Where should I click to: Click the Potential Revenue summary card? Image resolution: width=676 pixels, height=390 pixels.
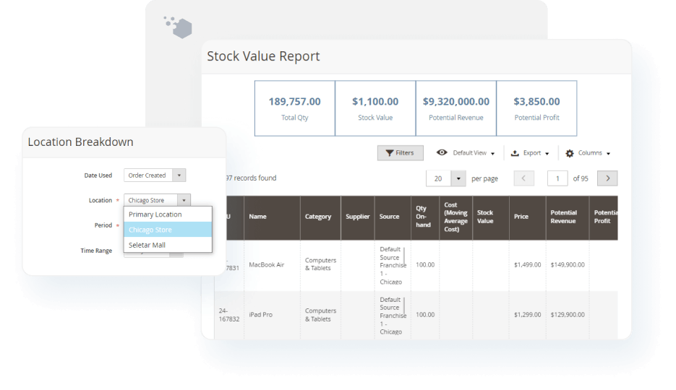coord(455,108)
